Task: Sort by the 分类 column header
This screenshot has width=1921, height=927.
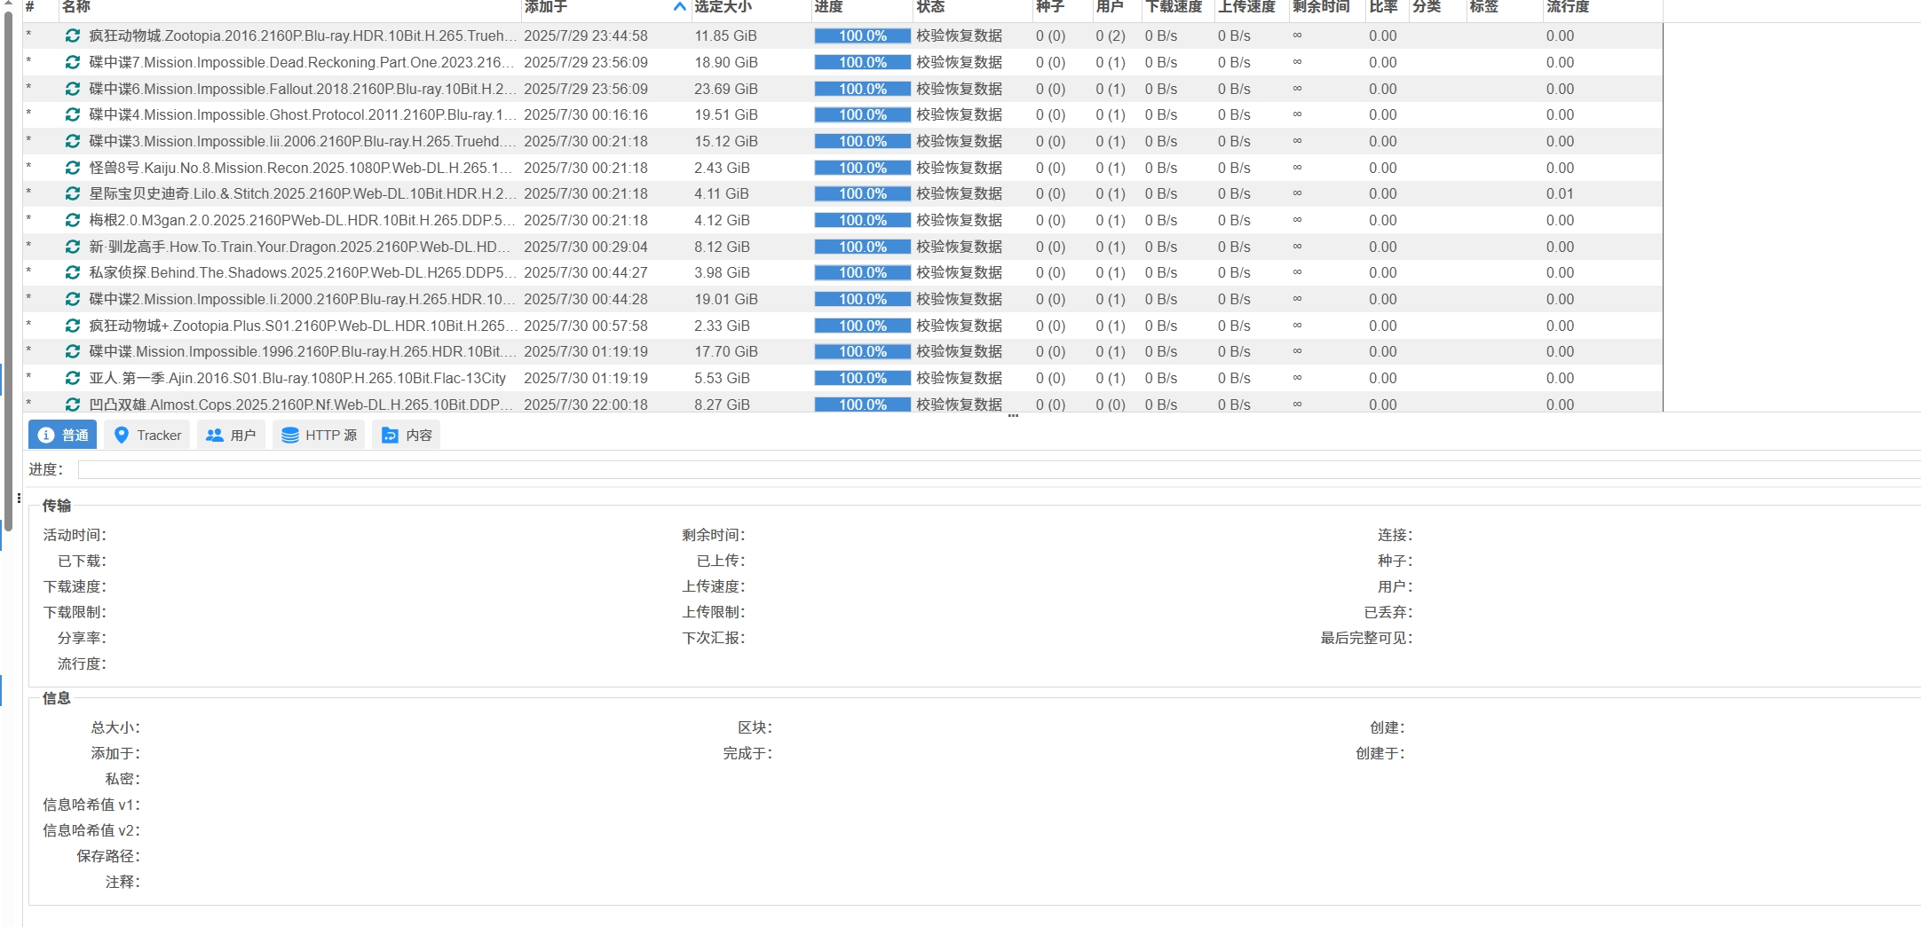Action: (1438, 7)
